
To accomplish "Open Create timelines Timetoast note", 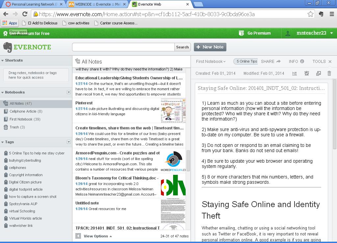I will coord(129,136).
